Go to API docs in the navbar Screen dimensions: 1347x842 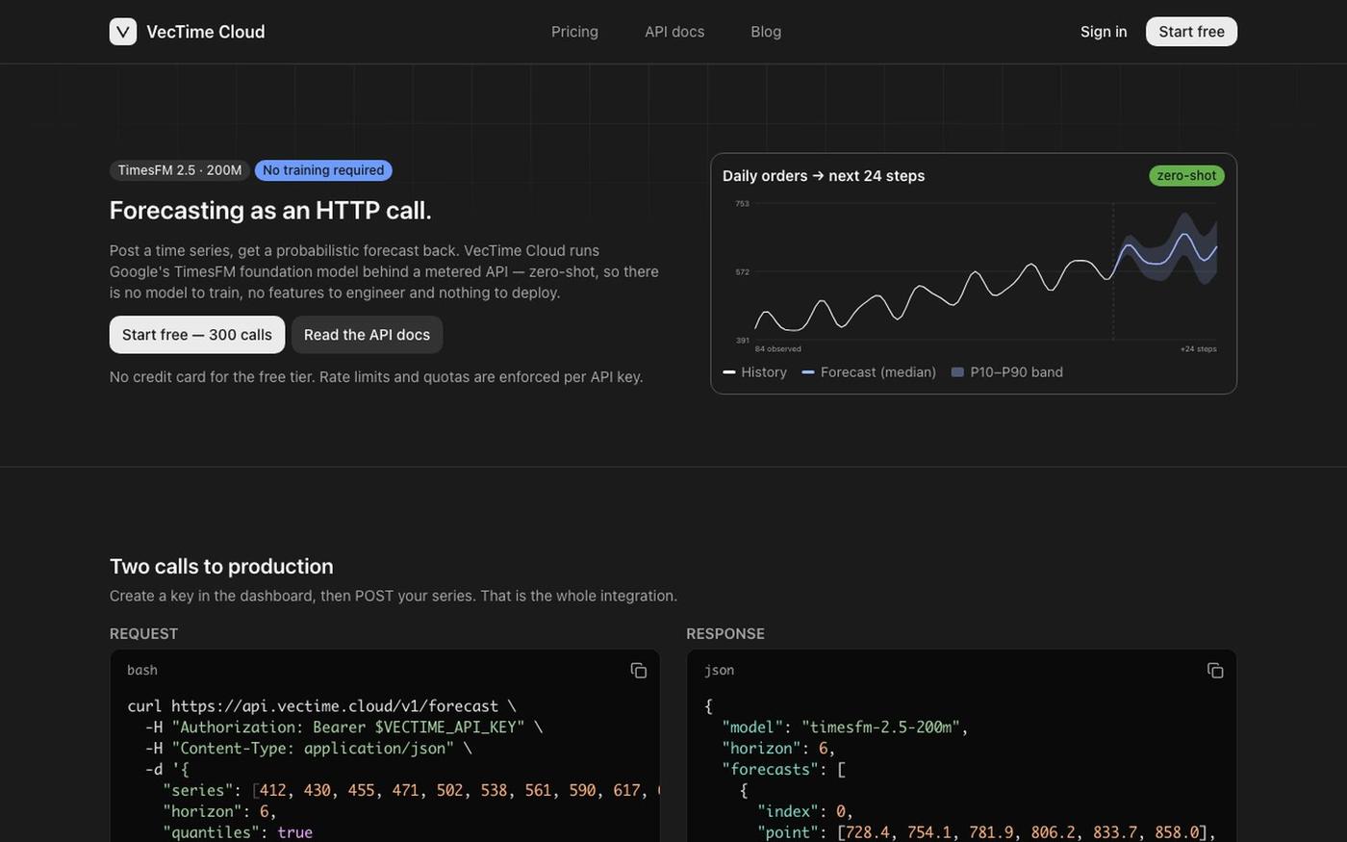tap(674, 32)
